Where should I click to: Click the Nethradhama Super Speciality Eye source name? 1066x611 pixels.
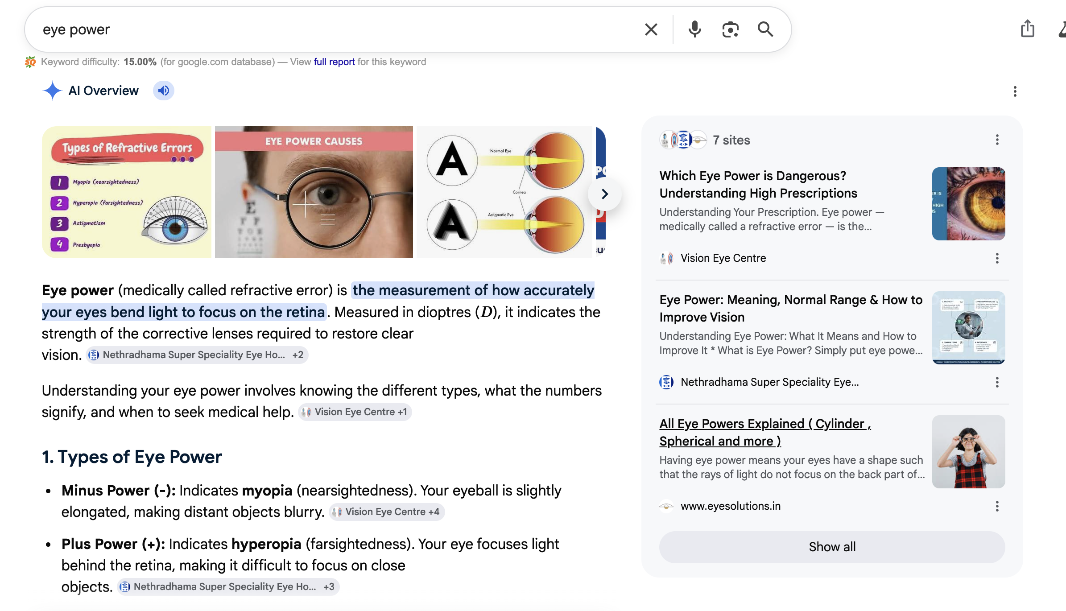[769, 382]
